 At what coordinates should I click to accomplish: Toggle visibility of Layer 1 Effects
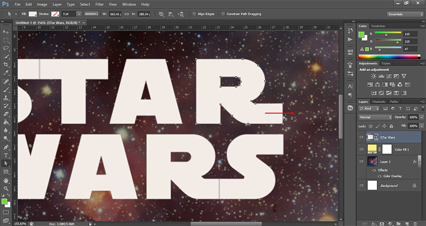pyautogui.click(x=374, y=171)
